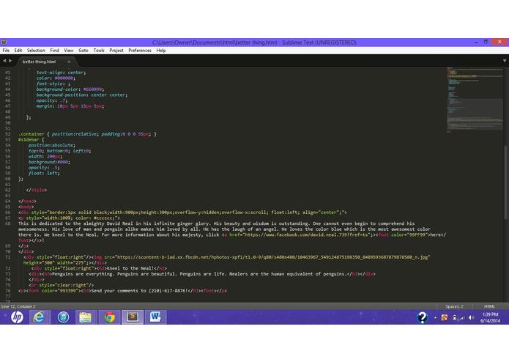
Task: Click the br style="clear:right" tag
Action: click(x=62, y=285)
